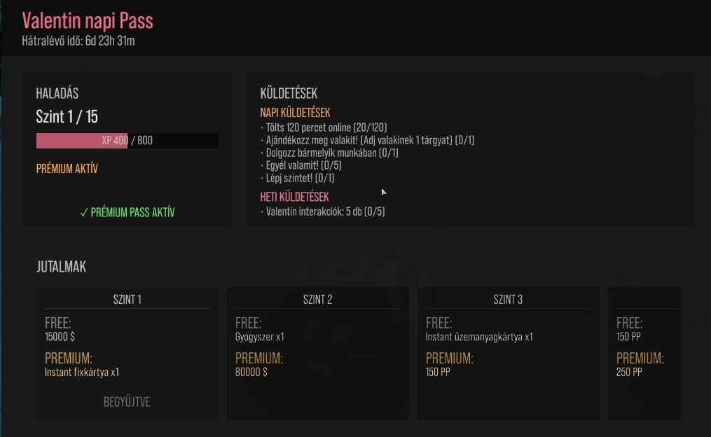Click the 'Instant fixkártya x1' premium reward
Screen dimensions: 711x437
pos(82,373)
